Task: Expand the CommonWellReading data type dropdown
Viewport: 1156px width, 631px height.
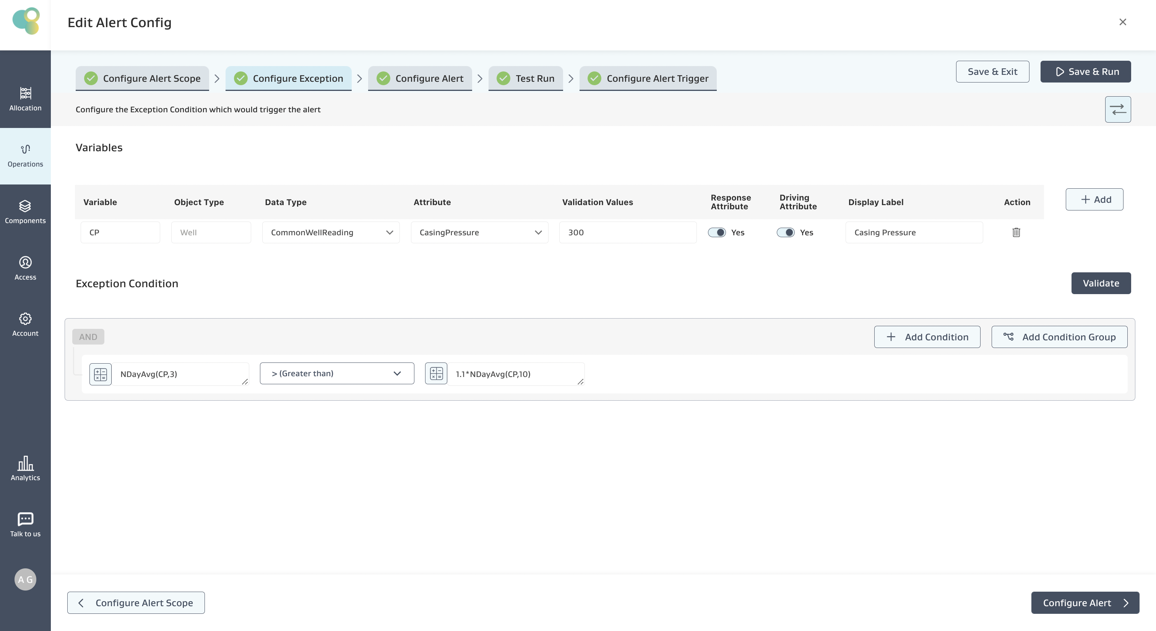Action: (x=331, y=232)
